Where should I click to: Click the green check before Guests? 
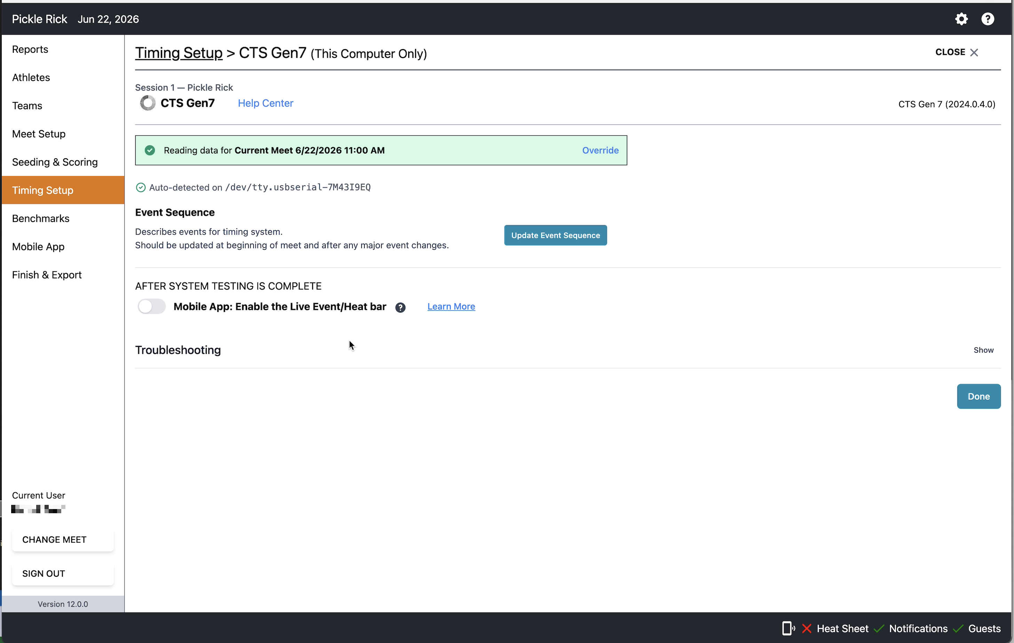958,628
